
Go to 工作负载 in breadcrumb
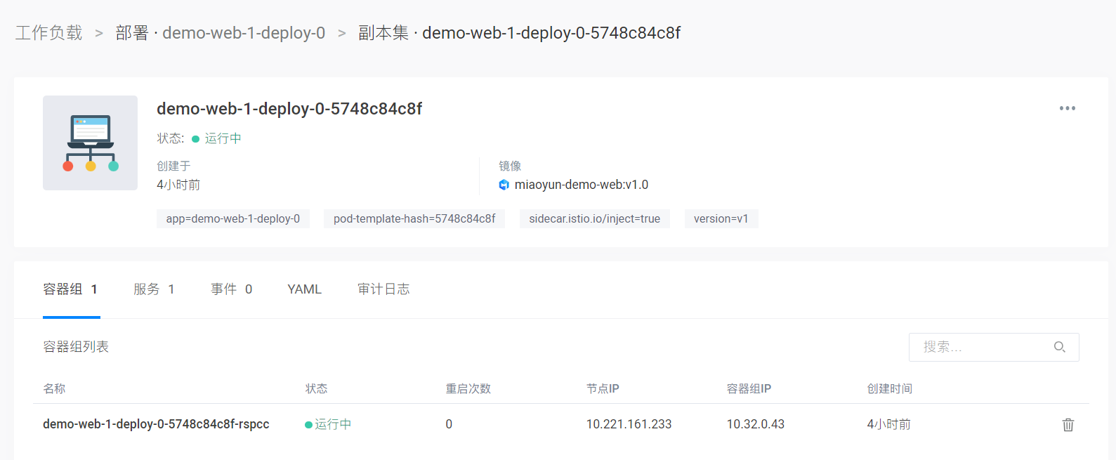pyautogui.click(x=49, y=33)
